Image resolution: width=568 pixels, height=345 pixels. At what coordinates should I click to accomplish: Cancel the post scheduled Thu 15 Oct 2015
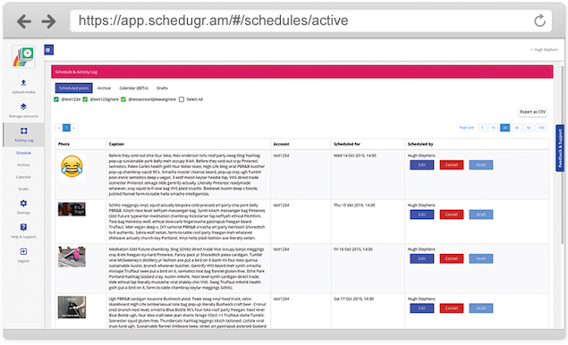(452, 215)
